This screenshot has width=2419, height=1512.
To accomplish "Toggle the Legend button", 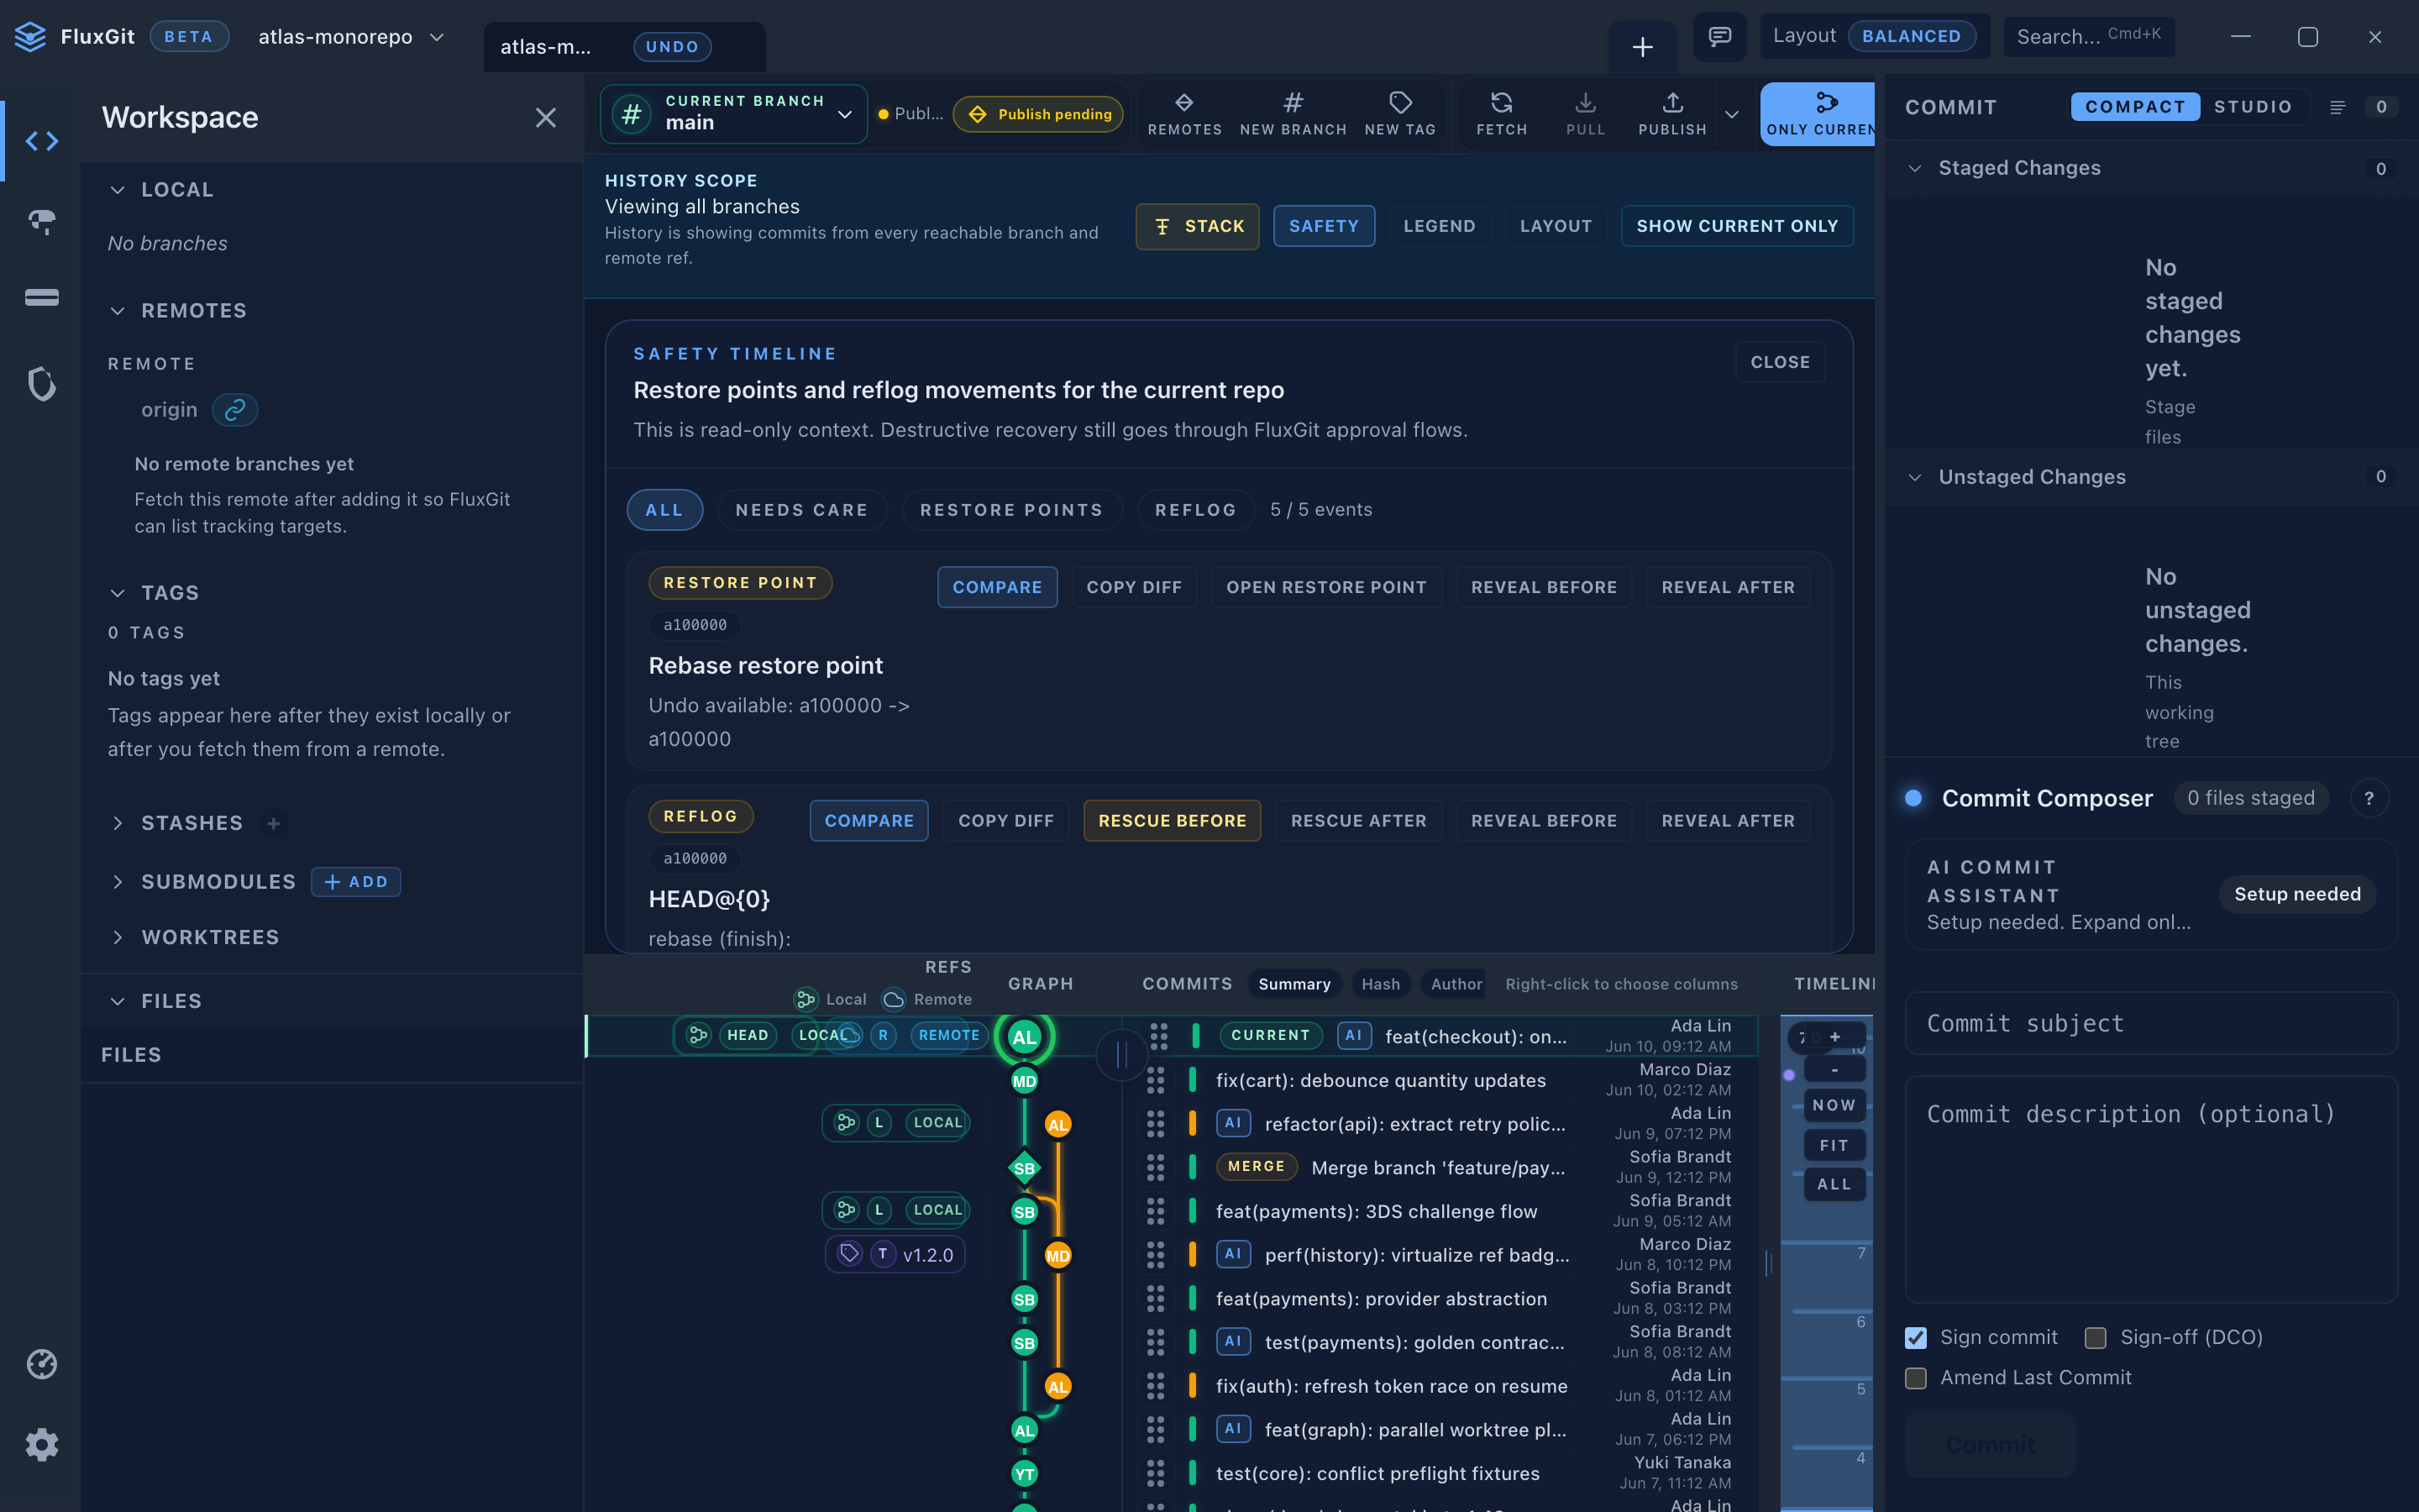I will coord(1440,226).
